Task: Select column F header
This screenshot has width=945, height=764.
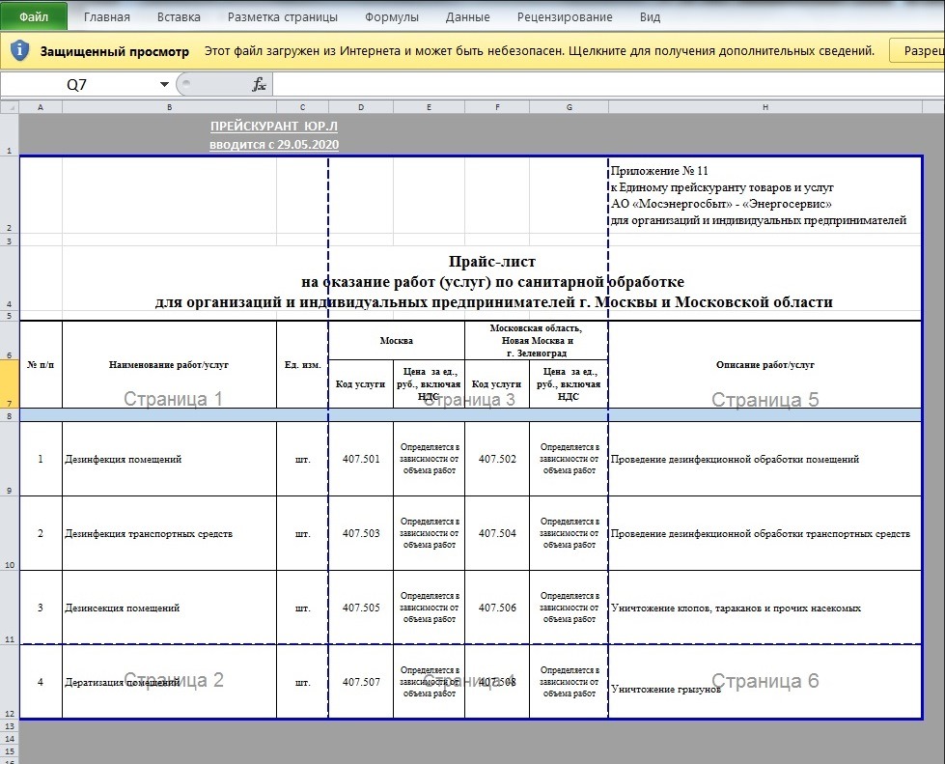Action: click(x=497, y=107)
